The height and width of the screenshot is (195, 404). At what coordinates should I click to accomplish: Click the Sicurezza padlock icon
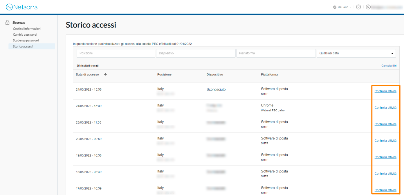tap(8, 23)
